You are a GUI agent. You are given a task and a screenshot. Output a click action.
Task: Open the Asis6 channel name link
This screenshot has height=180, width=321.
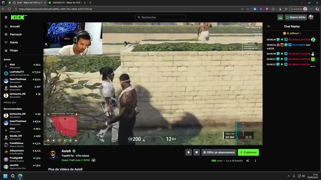click(66, 151)
